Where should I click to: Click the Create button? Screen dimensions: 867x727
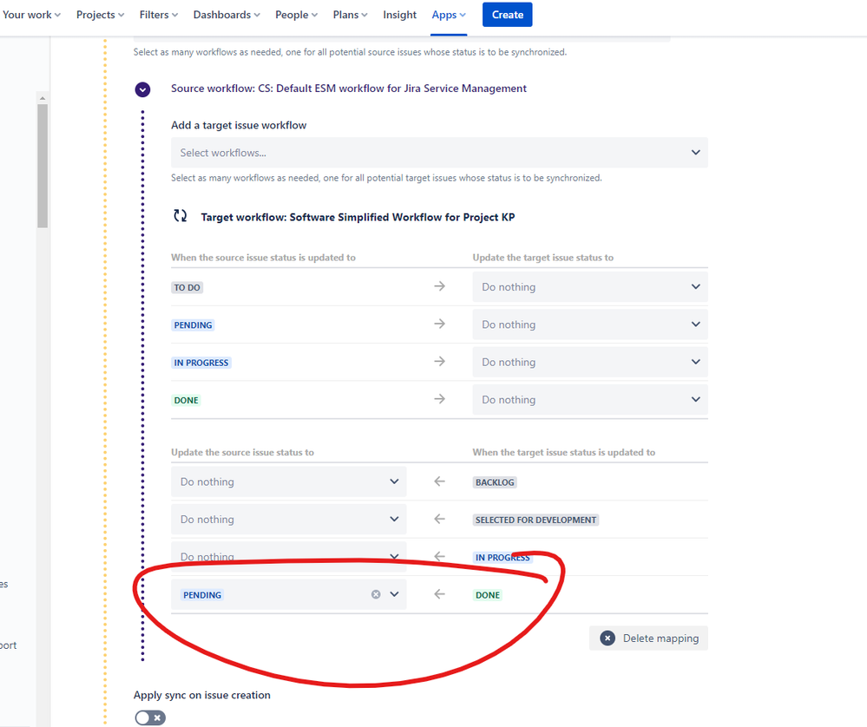pos(507,15)
